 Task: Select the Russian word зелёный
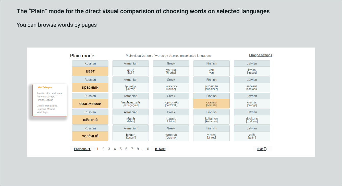pyautogui.click(x=90, y=136)
